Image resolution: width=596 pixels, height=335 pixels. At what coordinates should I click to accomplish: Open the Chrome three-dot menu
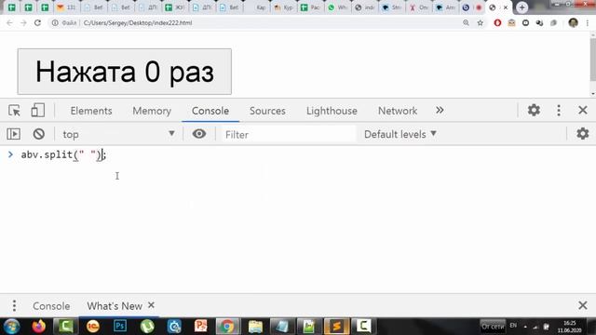(588, 22)
